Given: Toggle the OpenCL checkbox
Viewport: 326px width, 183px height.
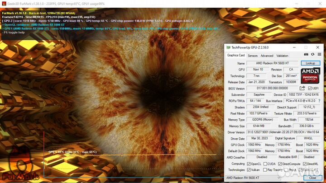Looking at the screenshot, I should pyautogui.click(x=249, y=164).
